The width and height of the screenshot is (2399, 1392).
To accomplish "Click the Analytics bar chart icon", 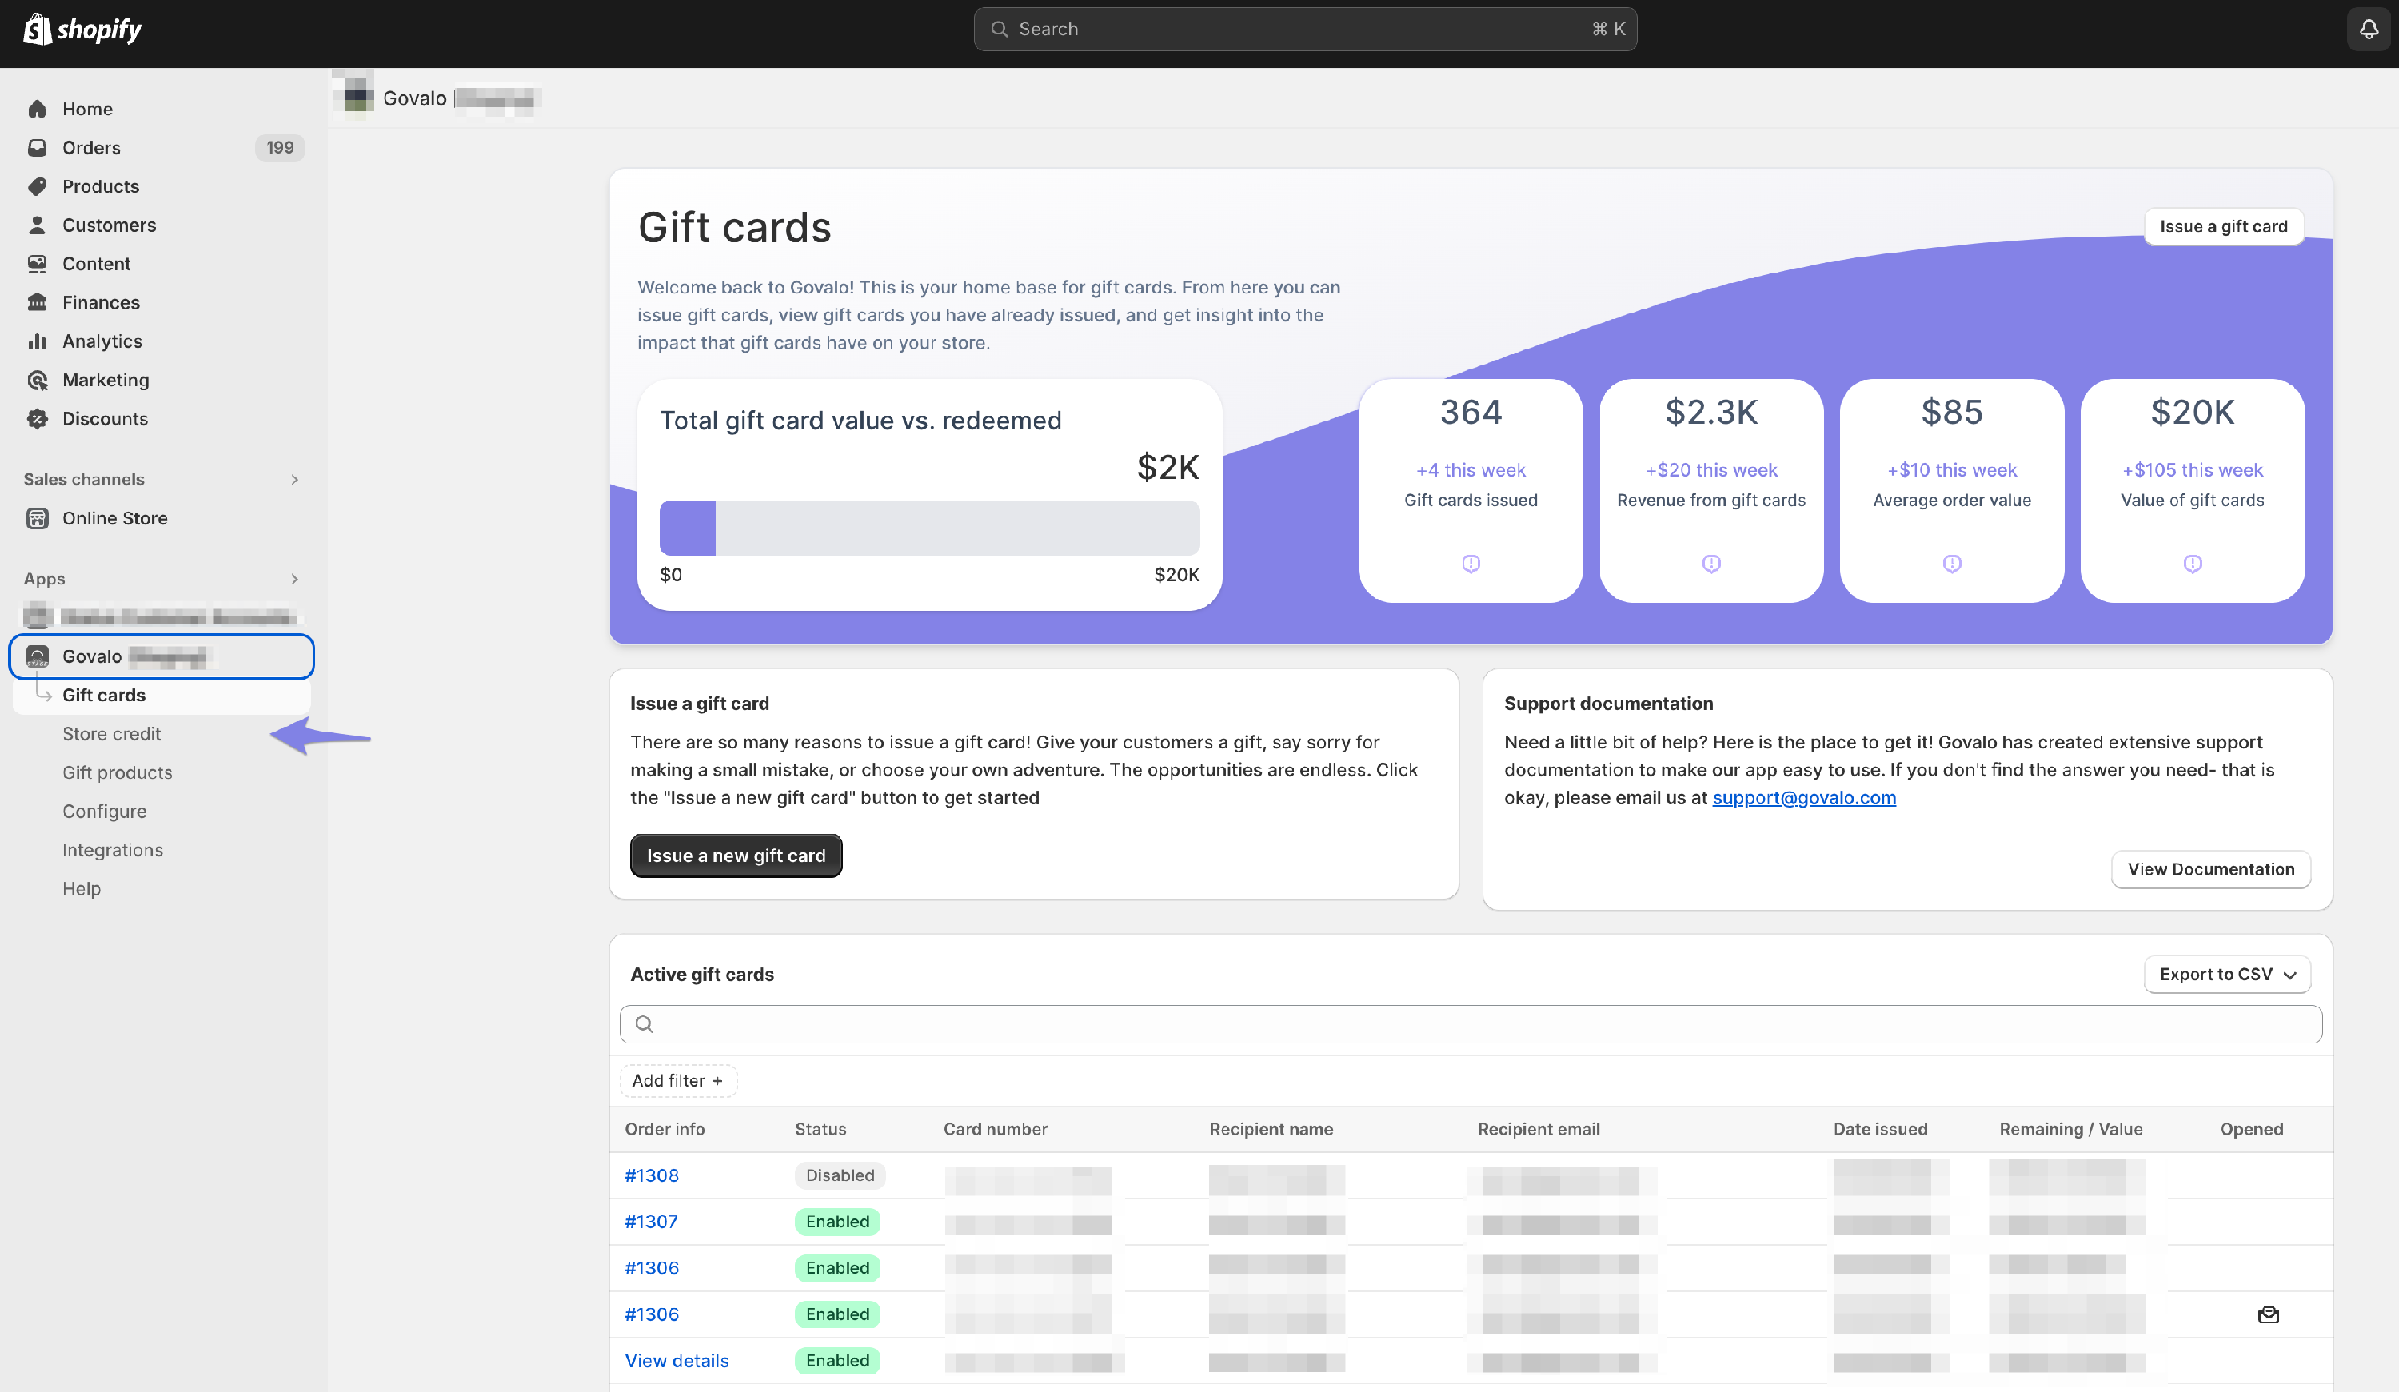I will (x=37, y=341).
